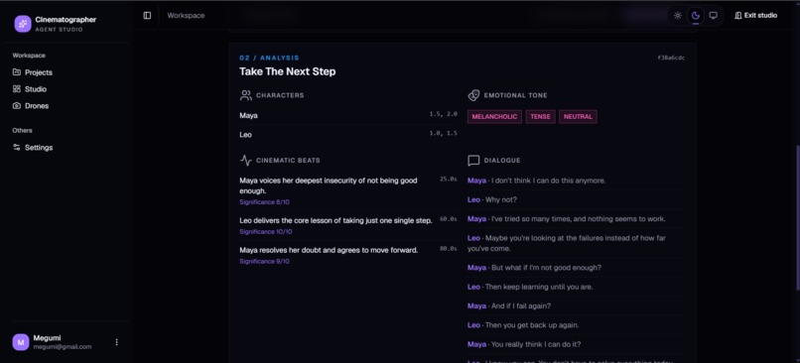Click dialogue 'But what if I'm not good enough?'

tap(546, 268)
